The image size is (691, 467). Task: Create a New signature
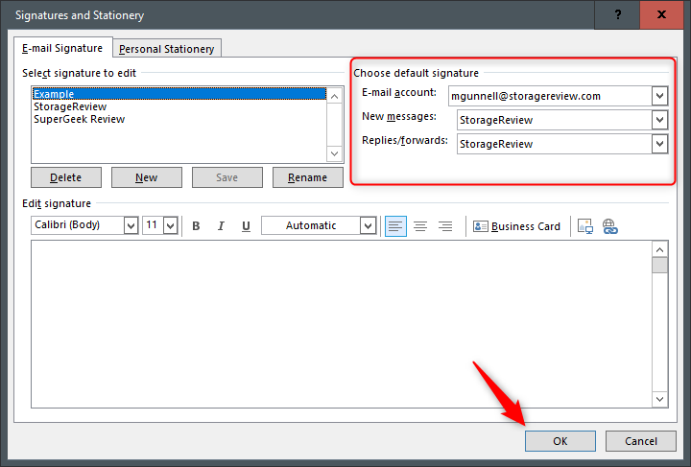[x=146, y=177]
